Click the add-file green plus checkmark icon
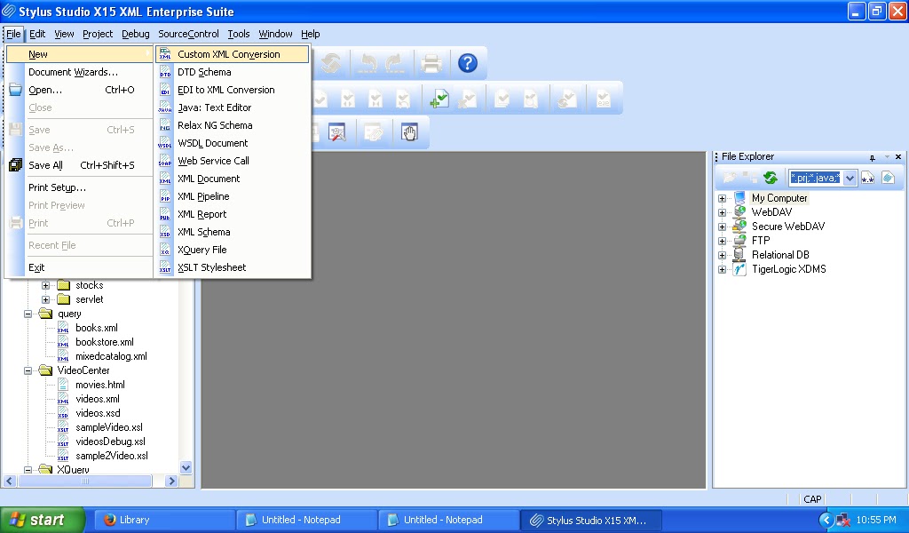909x533 pixels. coord(439,99)
